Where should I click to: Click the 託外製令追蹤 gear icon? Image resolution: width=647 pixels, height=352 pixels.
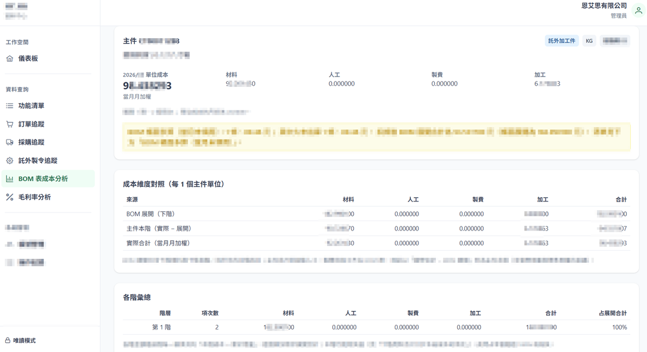pyautogui.click(x=9, y=160)
